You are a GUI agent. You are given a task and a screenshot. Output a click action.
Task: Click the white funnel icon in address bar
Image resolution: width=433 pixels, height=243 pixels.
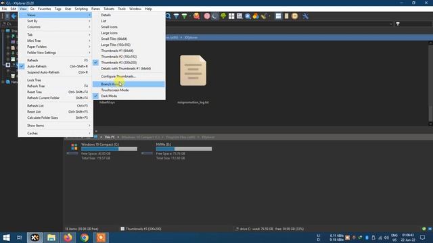pos(398,24)
